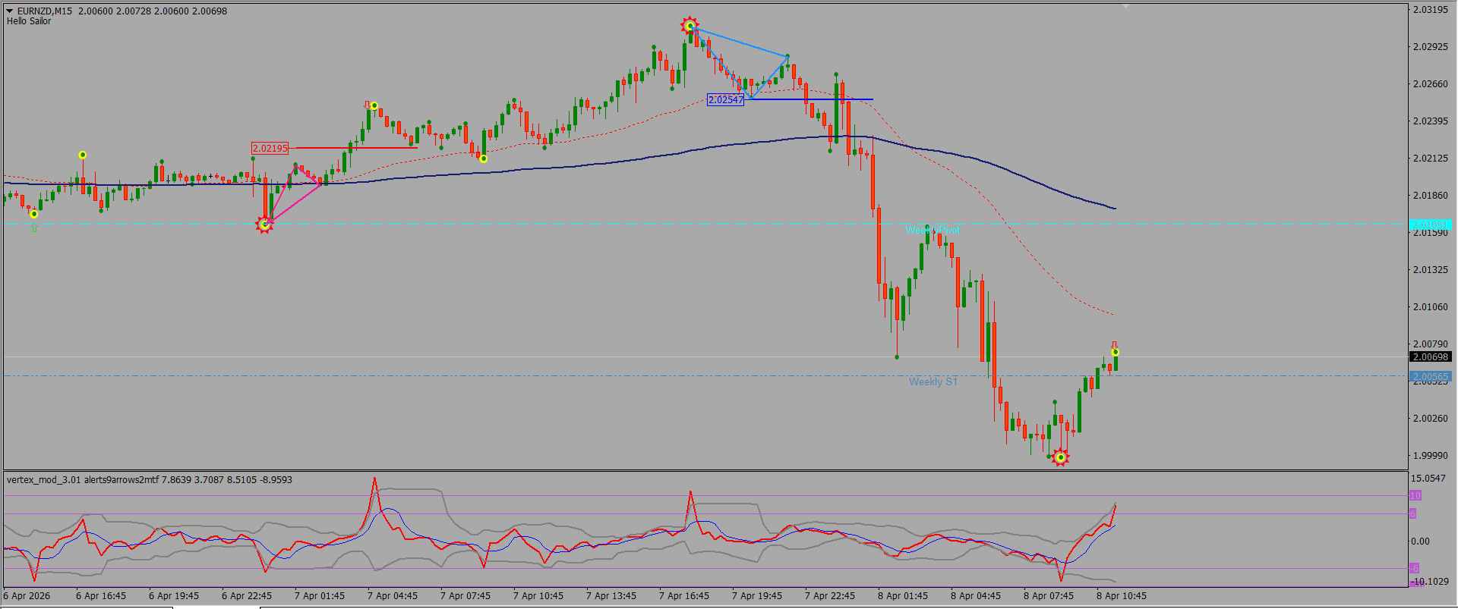The height and width of the screenshot is (609, 1458).
Task: Click the green dot above the 8 Apr 07:45 candle
Action: coord(1055,402)
